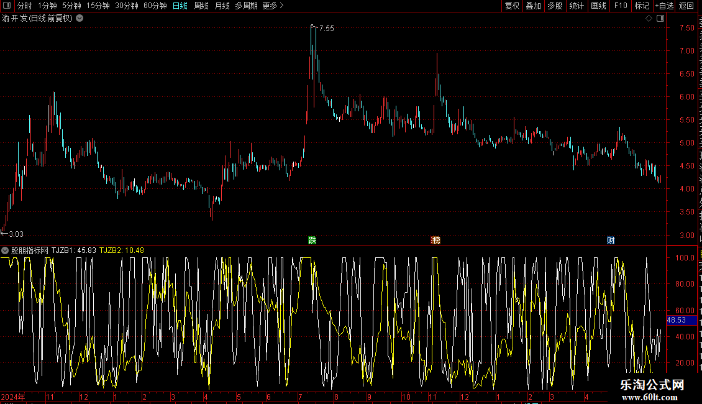Image resolution: width=702 pixels, height=404 pixels.
Task: Click the 7.50 price axis label
Action: (686, 28)
